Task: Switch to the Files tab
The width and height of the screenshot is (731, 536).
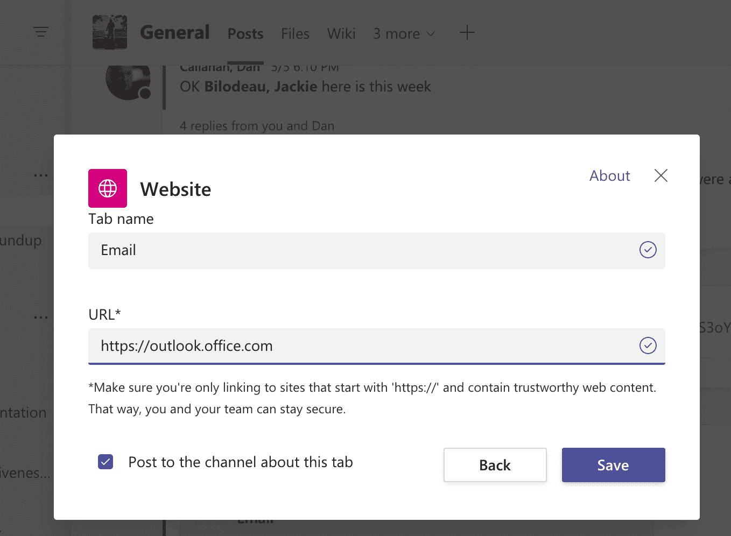Action: (x=294, y=33)
